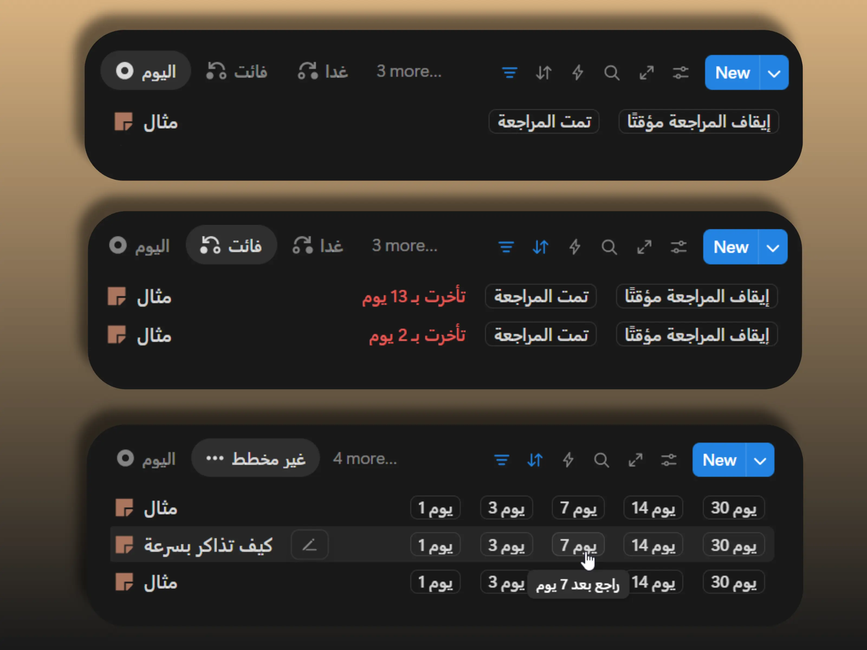Click the sort arrows icon in the middle view

(x=541, y=247)
